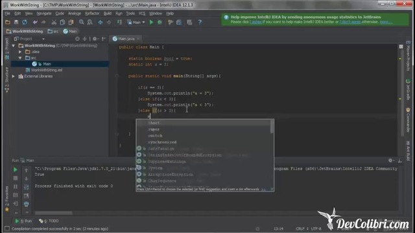
Task: Open the Navigate menu
Action: (44, 14)
